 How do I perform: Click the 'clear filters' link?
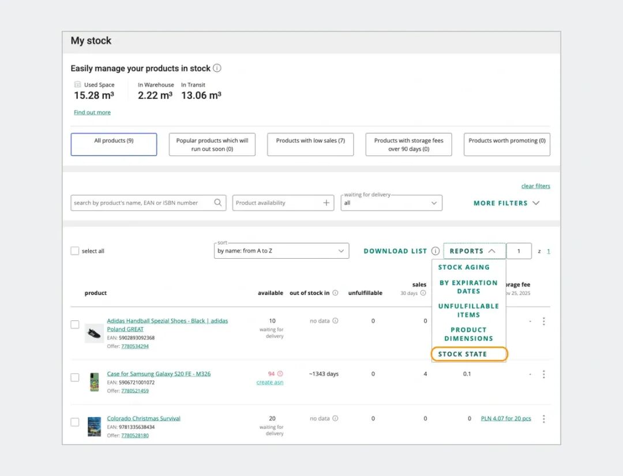coord(535,186)
